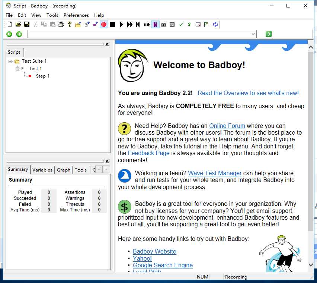Go back with the green left arrow
The image size is (317, 283).
(9, 34)
